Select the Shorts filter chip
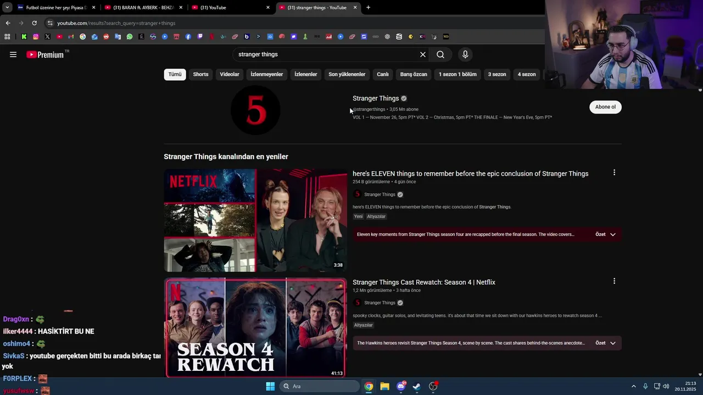The height and width of the screenshot is (395, 703). tap(200, 74)
